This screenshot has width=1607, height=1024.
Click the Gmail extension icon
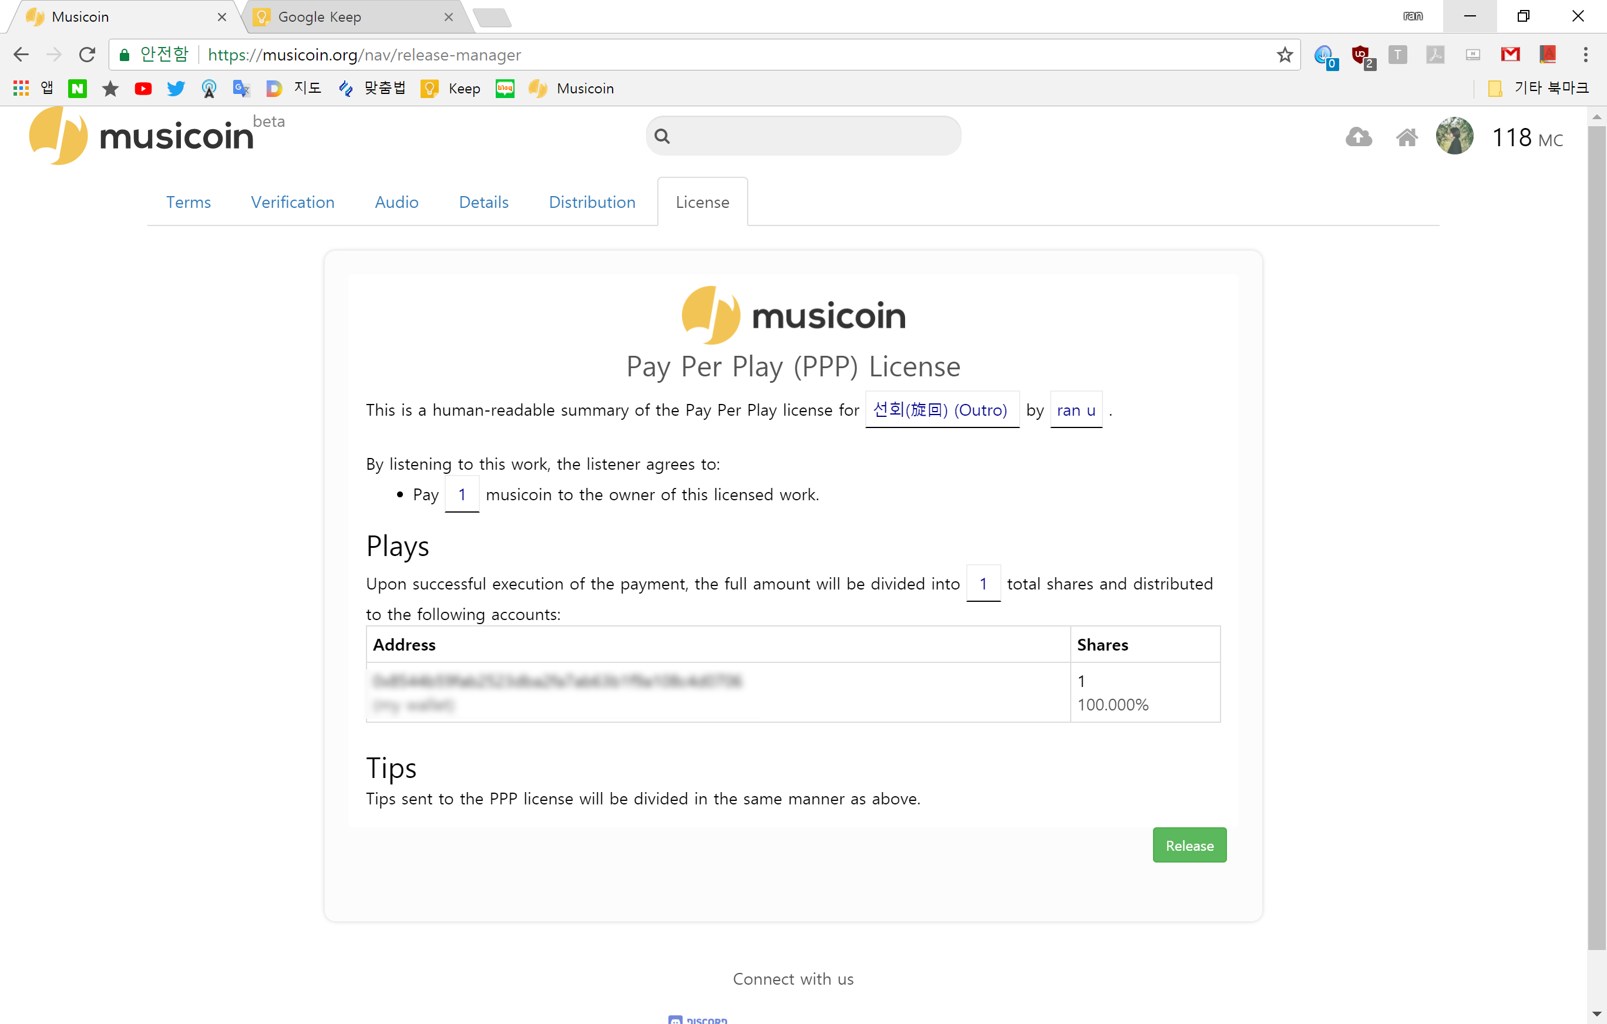click(x=1511, y=55)
